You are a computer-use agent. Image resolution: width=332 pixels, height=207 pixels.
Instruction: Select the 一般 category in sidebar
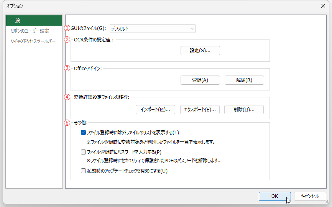[34, 21]
